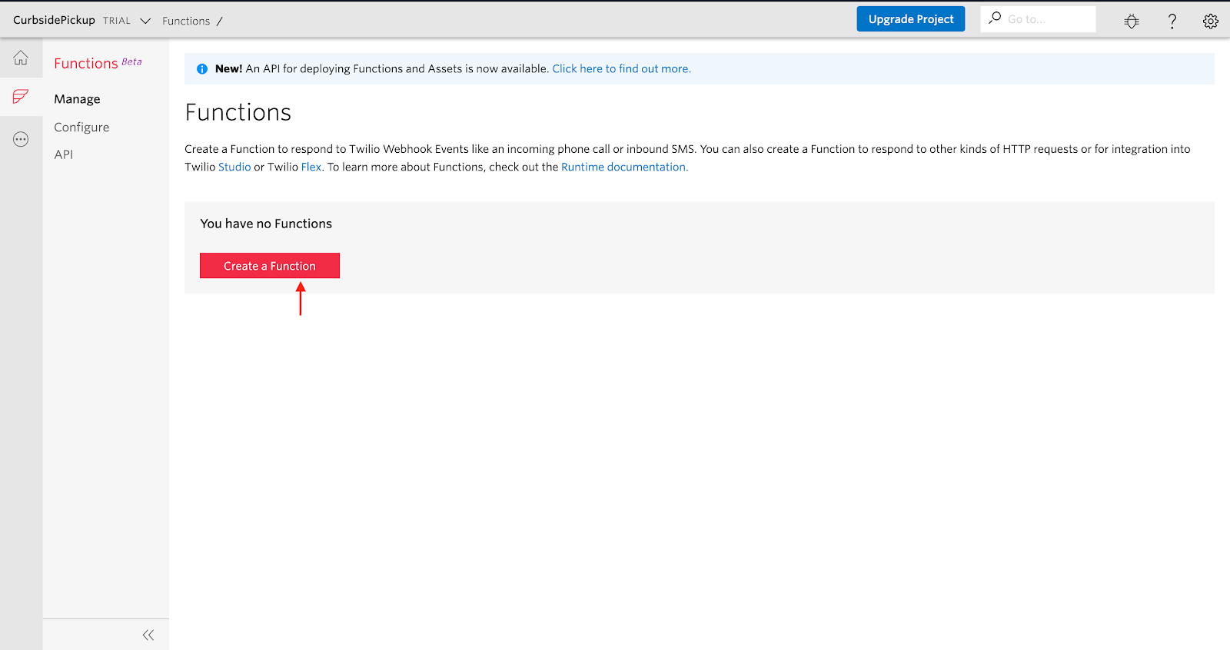The image size is (1230, 650).
Task: Open the Flex link
Action: [x=311, y=167]
